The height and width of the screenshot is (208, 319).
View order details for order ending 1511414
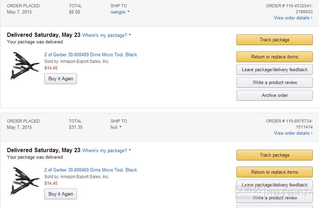pyautogui.click(x=293, y=133)
